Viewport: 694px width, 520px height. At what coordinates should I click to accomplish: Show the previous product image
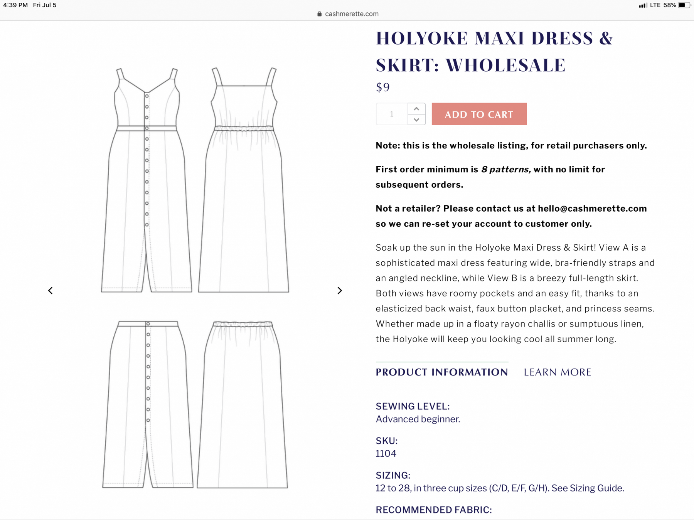[x=51, y=291]
